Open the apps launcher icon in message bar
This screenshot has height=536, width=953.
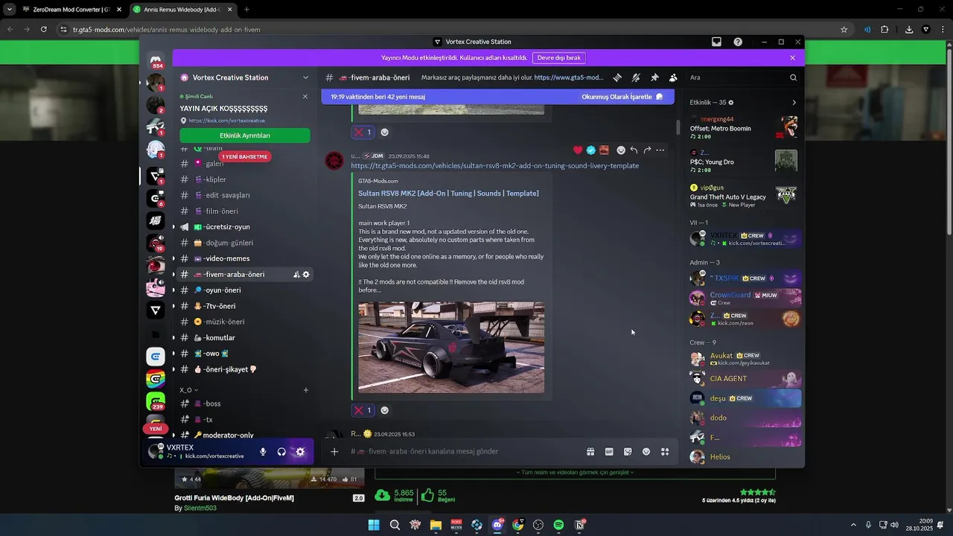pos(665,451)
